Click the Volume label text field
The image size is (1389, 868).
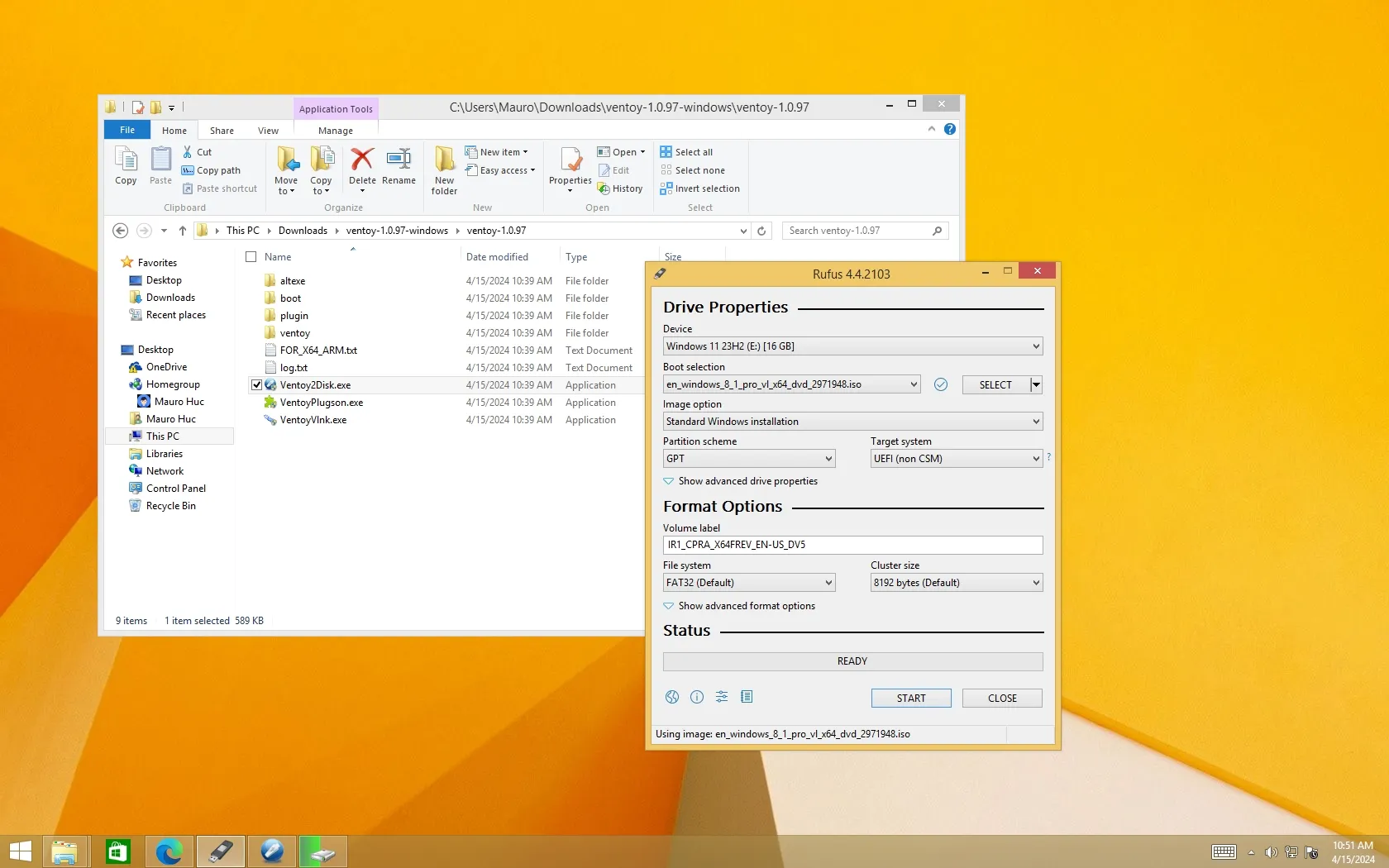point(852,545)
